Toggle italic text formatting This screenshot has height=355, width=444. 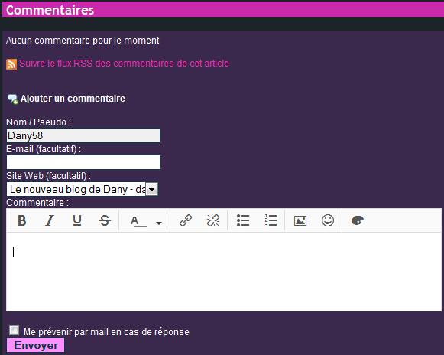click(50, 220)
